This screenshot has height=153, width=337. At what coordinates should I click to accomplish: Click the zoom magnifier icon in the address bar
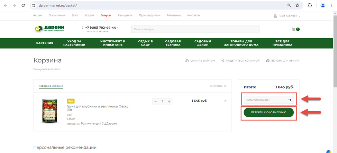tap(289, 6)
